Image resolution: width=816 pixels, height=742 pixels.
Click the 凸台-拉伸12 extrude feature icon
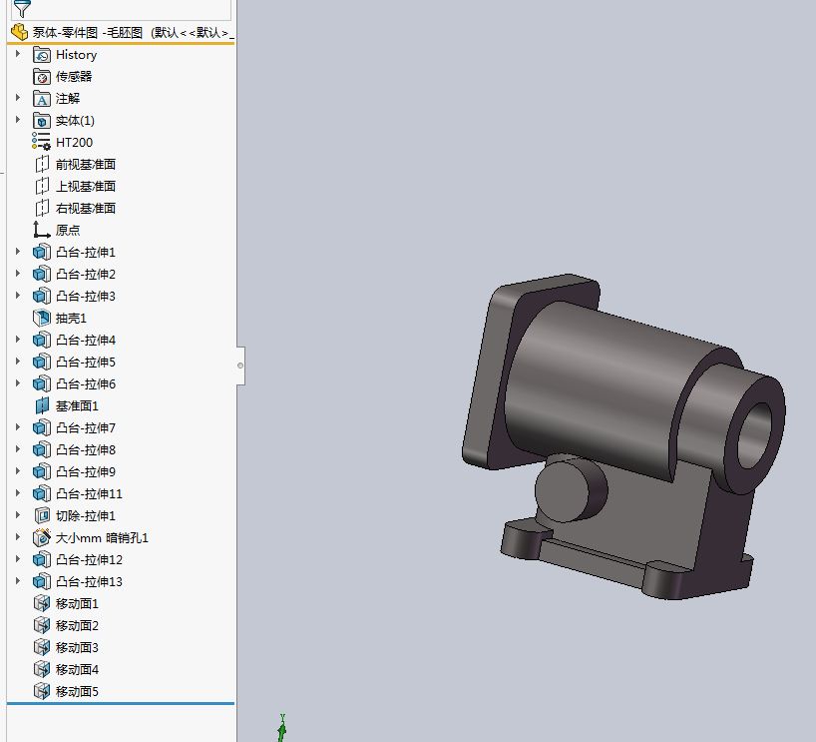(42, 559)
